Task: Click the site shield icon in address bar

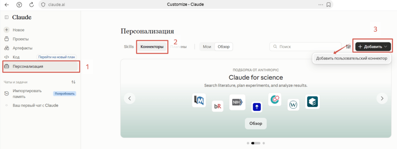Action: [x=43, y=5]
